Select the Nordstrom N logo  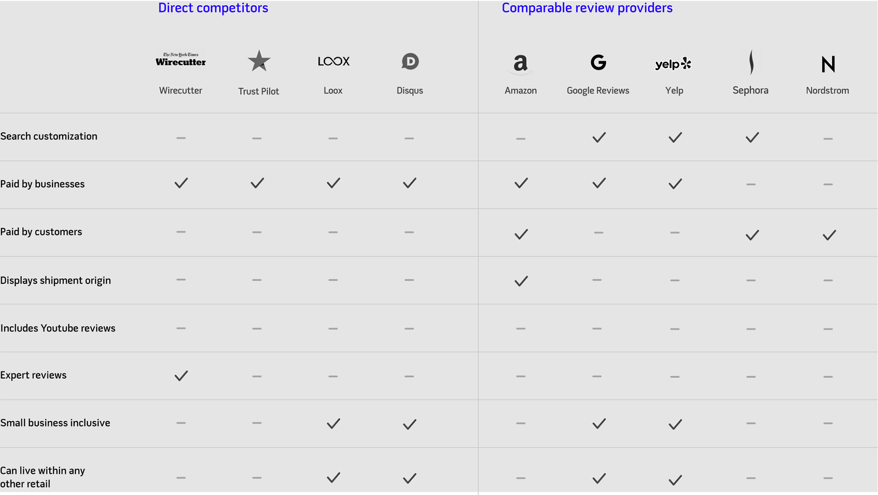click(828, 64)
